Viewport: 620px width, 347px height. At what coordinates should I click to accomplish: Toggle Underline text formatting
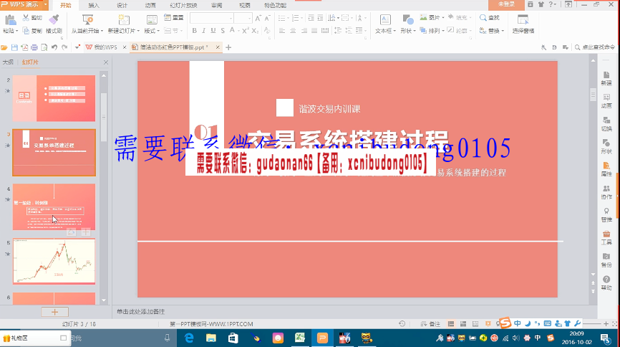(213, 31)
